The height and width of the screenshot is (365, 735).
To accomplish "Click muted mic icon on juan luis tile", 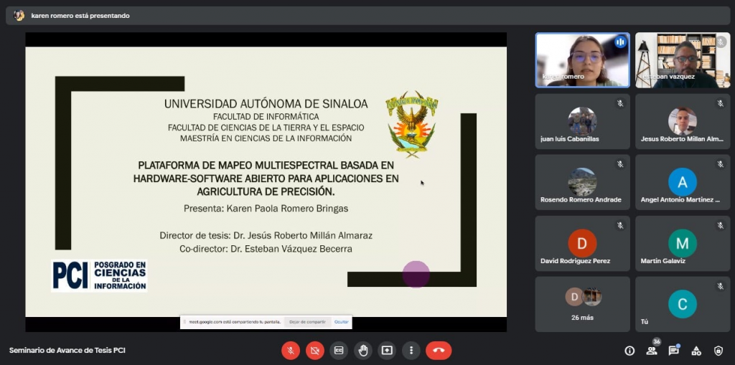I will [620, 103].
